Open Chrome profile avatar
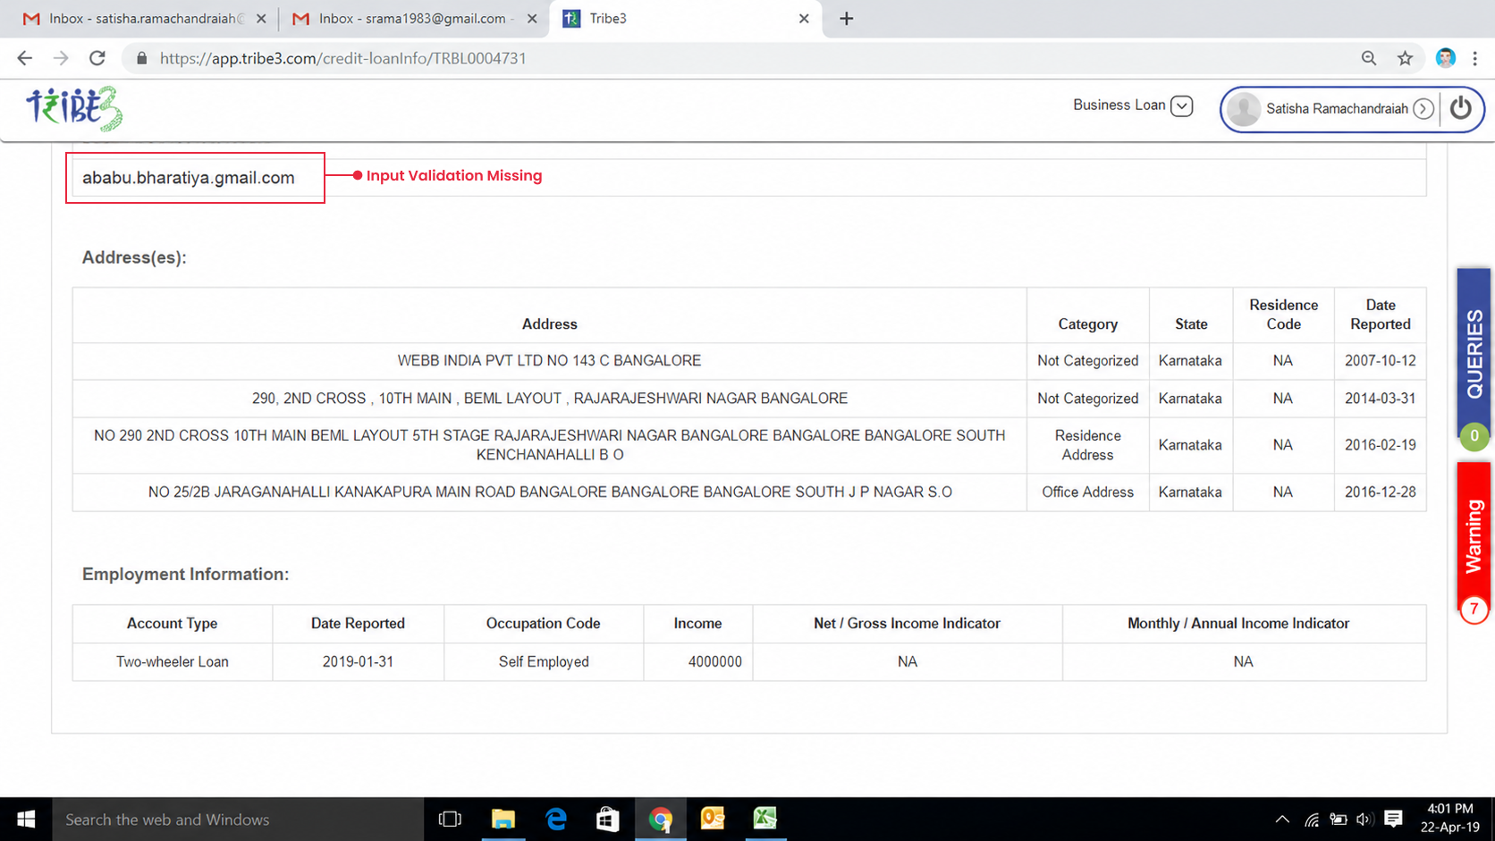This screenshot has width=1495, height=841. pos(1445,58)
